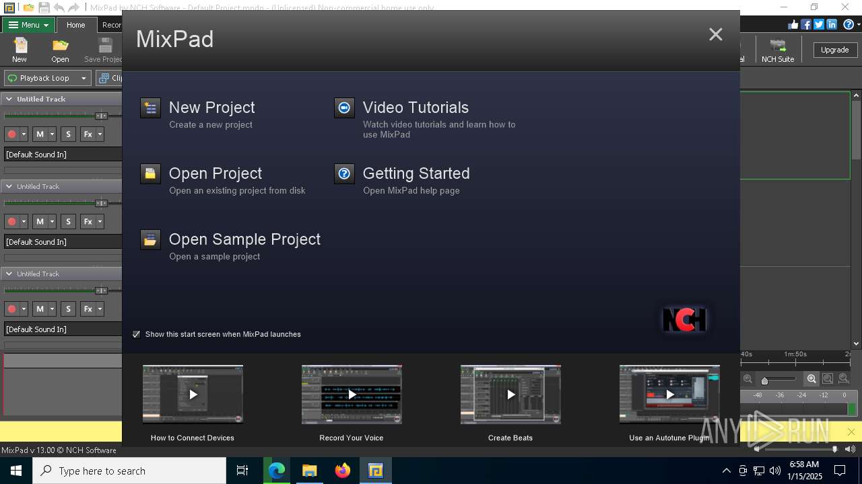This screenshot has height=484, width=862.
Task: Click the Fx button on second track
Action: [x=88, y=222]
